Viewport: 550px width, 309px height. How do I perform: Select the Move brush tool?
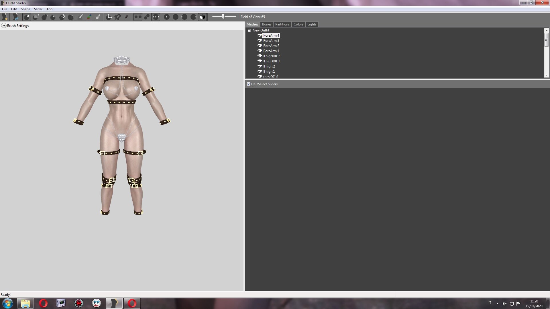(62, 17)
